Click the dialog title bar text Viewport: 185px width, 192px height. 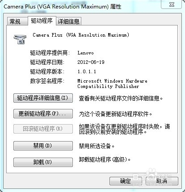pos(63,7)
